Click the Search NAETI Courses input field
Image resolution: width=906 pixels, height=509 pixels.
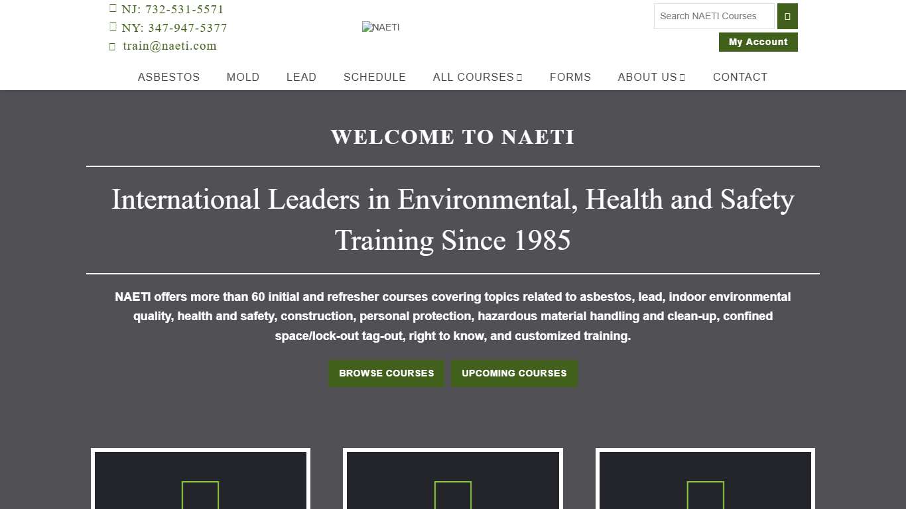point(713,16)
